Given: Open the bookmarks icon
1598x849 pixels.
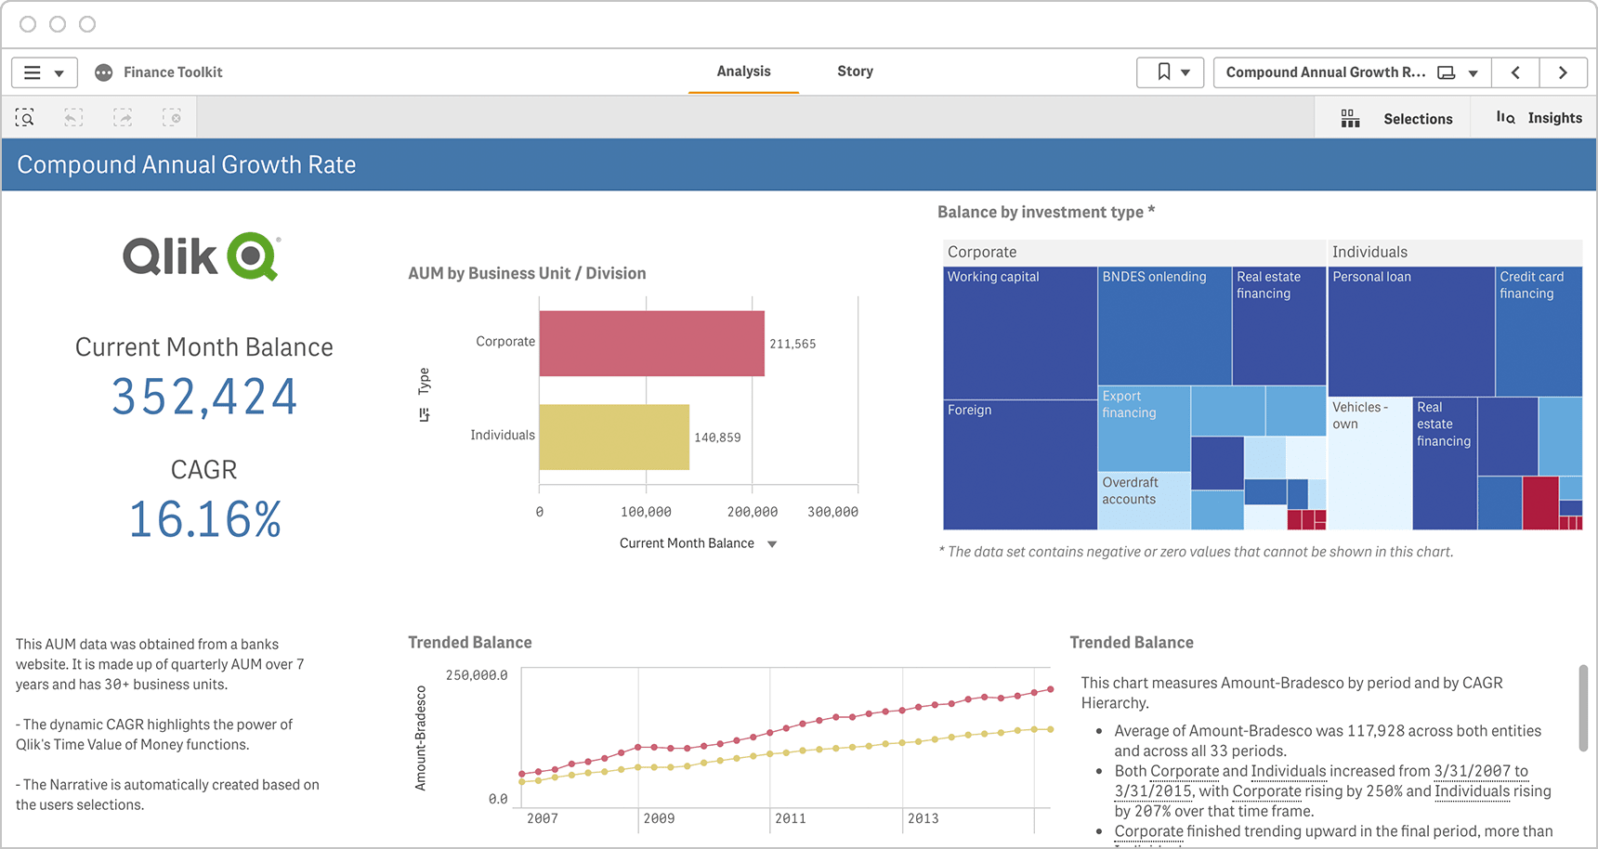Looking at the screenshot, I should pyautogui.click(x=1164, y=72).
